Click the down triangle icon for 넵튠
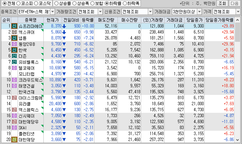The width and height of the screenshot is (242, 144). tap(64, 38)
